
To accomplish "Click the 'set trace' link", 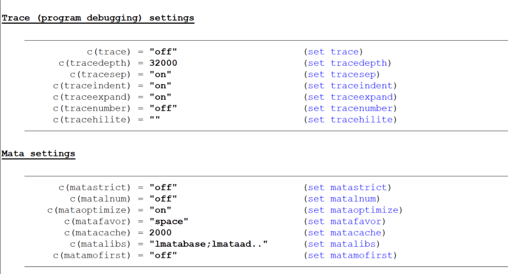I will [x=333, y=52].
